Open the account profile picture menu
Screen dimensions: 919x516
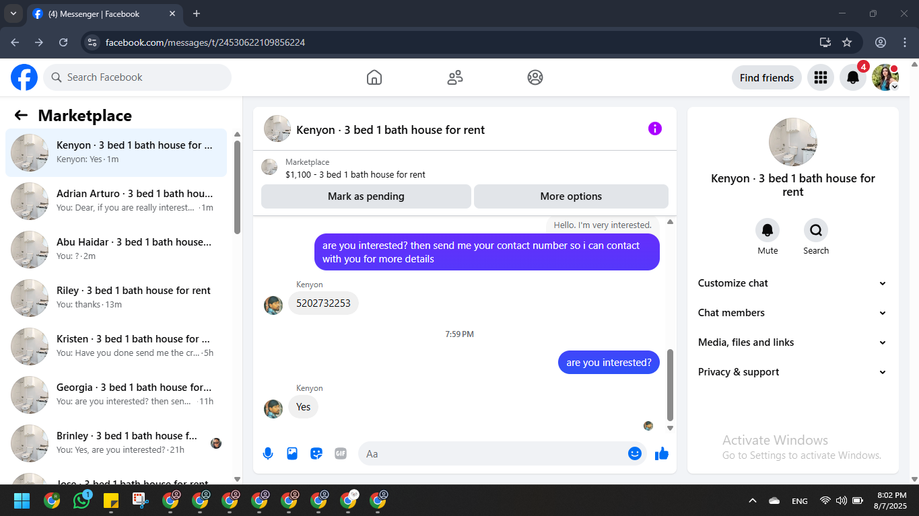[885, 77]
